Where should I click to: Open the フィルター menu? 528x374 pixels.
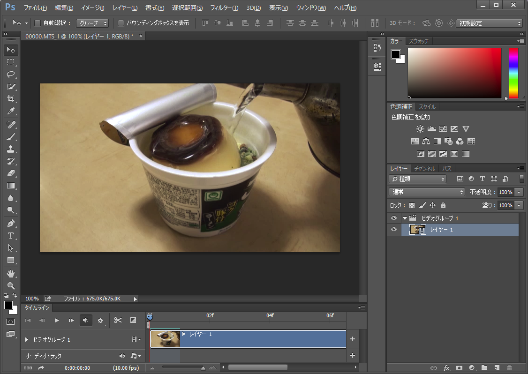[x=224, y=8]
